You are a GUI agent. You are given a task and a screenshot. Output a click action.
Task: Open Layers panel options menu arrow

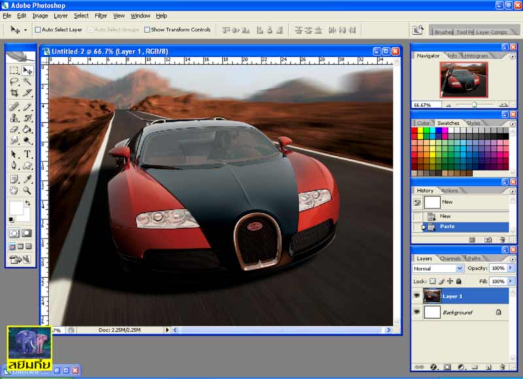click(513, 259)
